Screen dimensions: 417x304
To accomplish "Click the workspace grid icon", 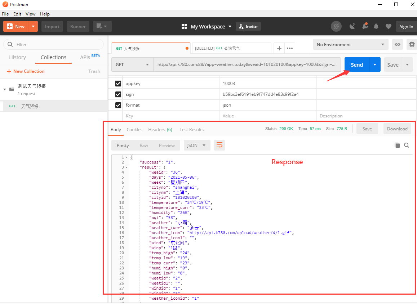I will pyautogui.click(x=184, y=26).
